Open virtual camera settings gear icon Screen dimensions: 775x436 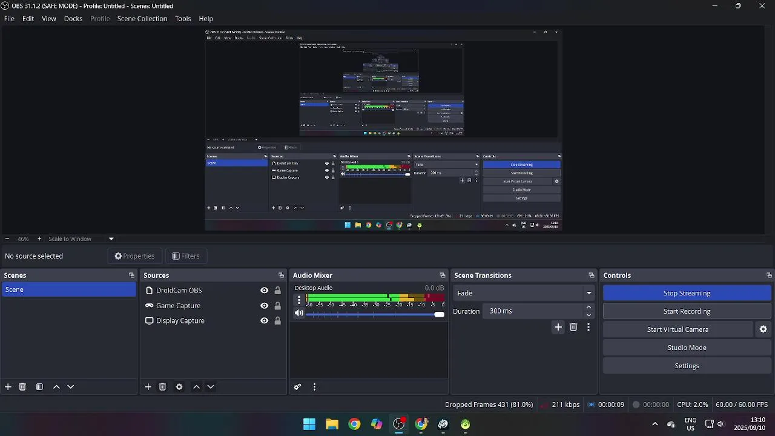(x=763, y=329)
